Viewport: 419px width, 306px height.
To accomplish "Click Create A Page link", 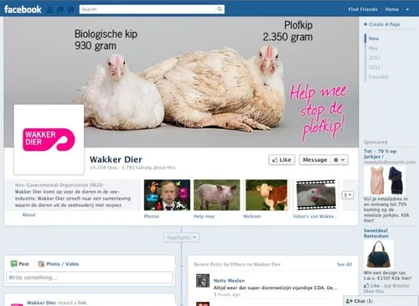I will (x=382, y=24).
